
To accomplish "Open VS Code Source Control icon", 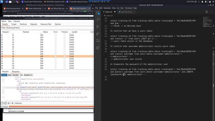I will [x=98, y=27].
